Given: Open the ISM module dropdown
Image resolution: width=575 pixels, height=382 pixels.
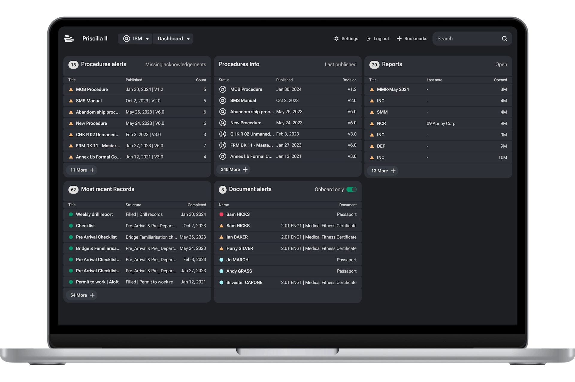Looking at the screenshot, I should [136, 39].
